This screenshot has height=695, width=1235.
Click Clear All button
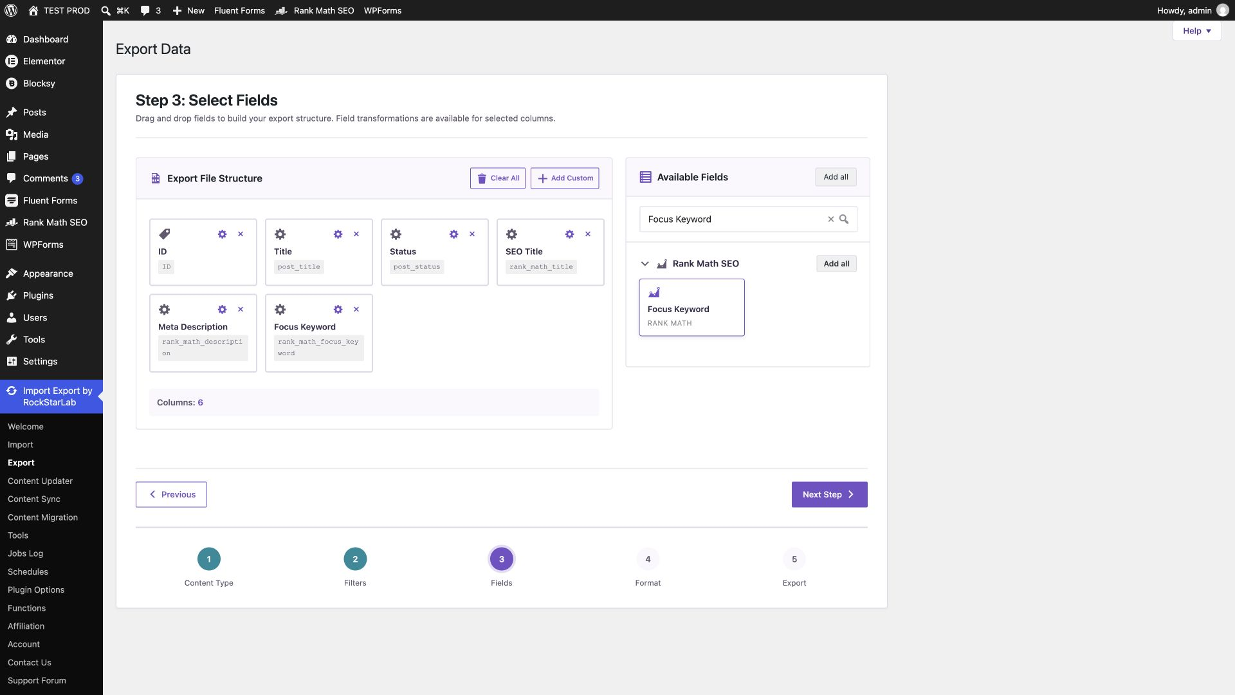(498, 178)
